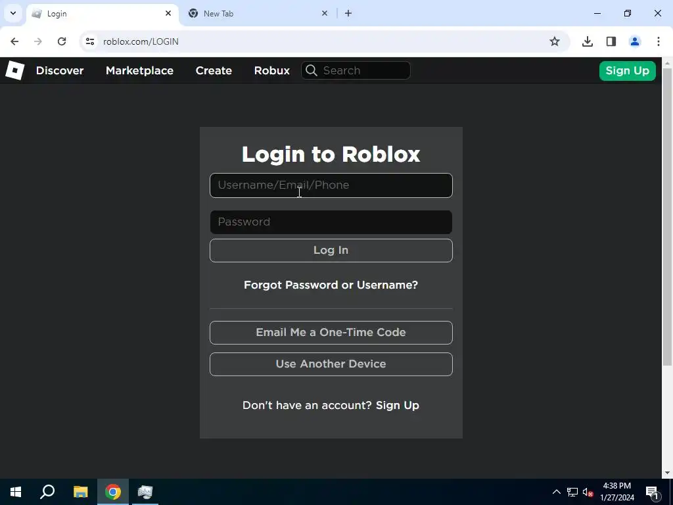The image size is (673, 505).
Task: Click the page vertical scrollbar
Action: 667,217
